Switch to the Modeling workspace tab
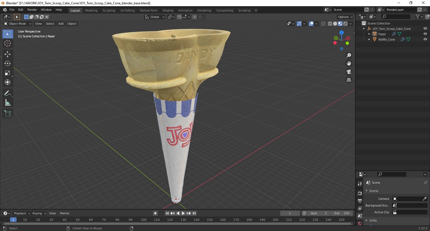Screen dimensions: 430x231 tap(91, 10)
